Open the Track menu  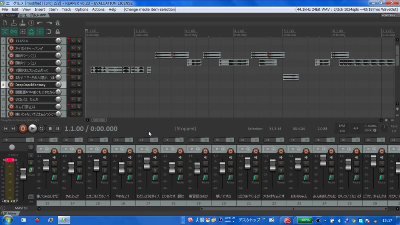point(66,9)
